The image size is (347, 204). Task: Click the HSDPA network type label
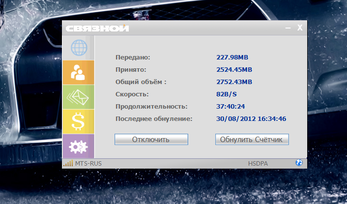tap(258, 164)
